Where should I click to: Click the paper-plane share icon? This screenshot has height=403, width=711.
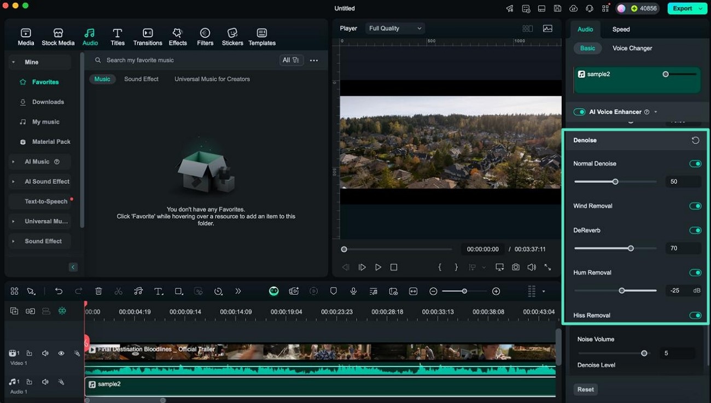pos(510,8)
